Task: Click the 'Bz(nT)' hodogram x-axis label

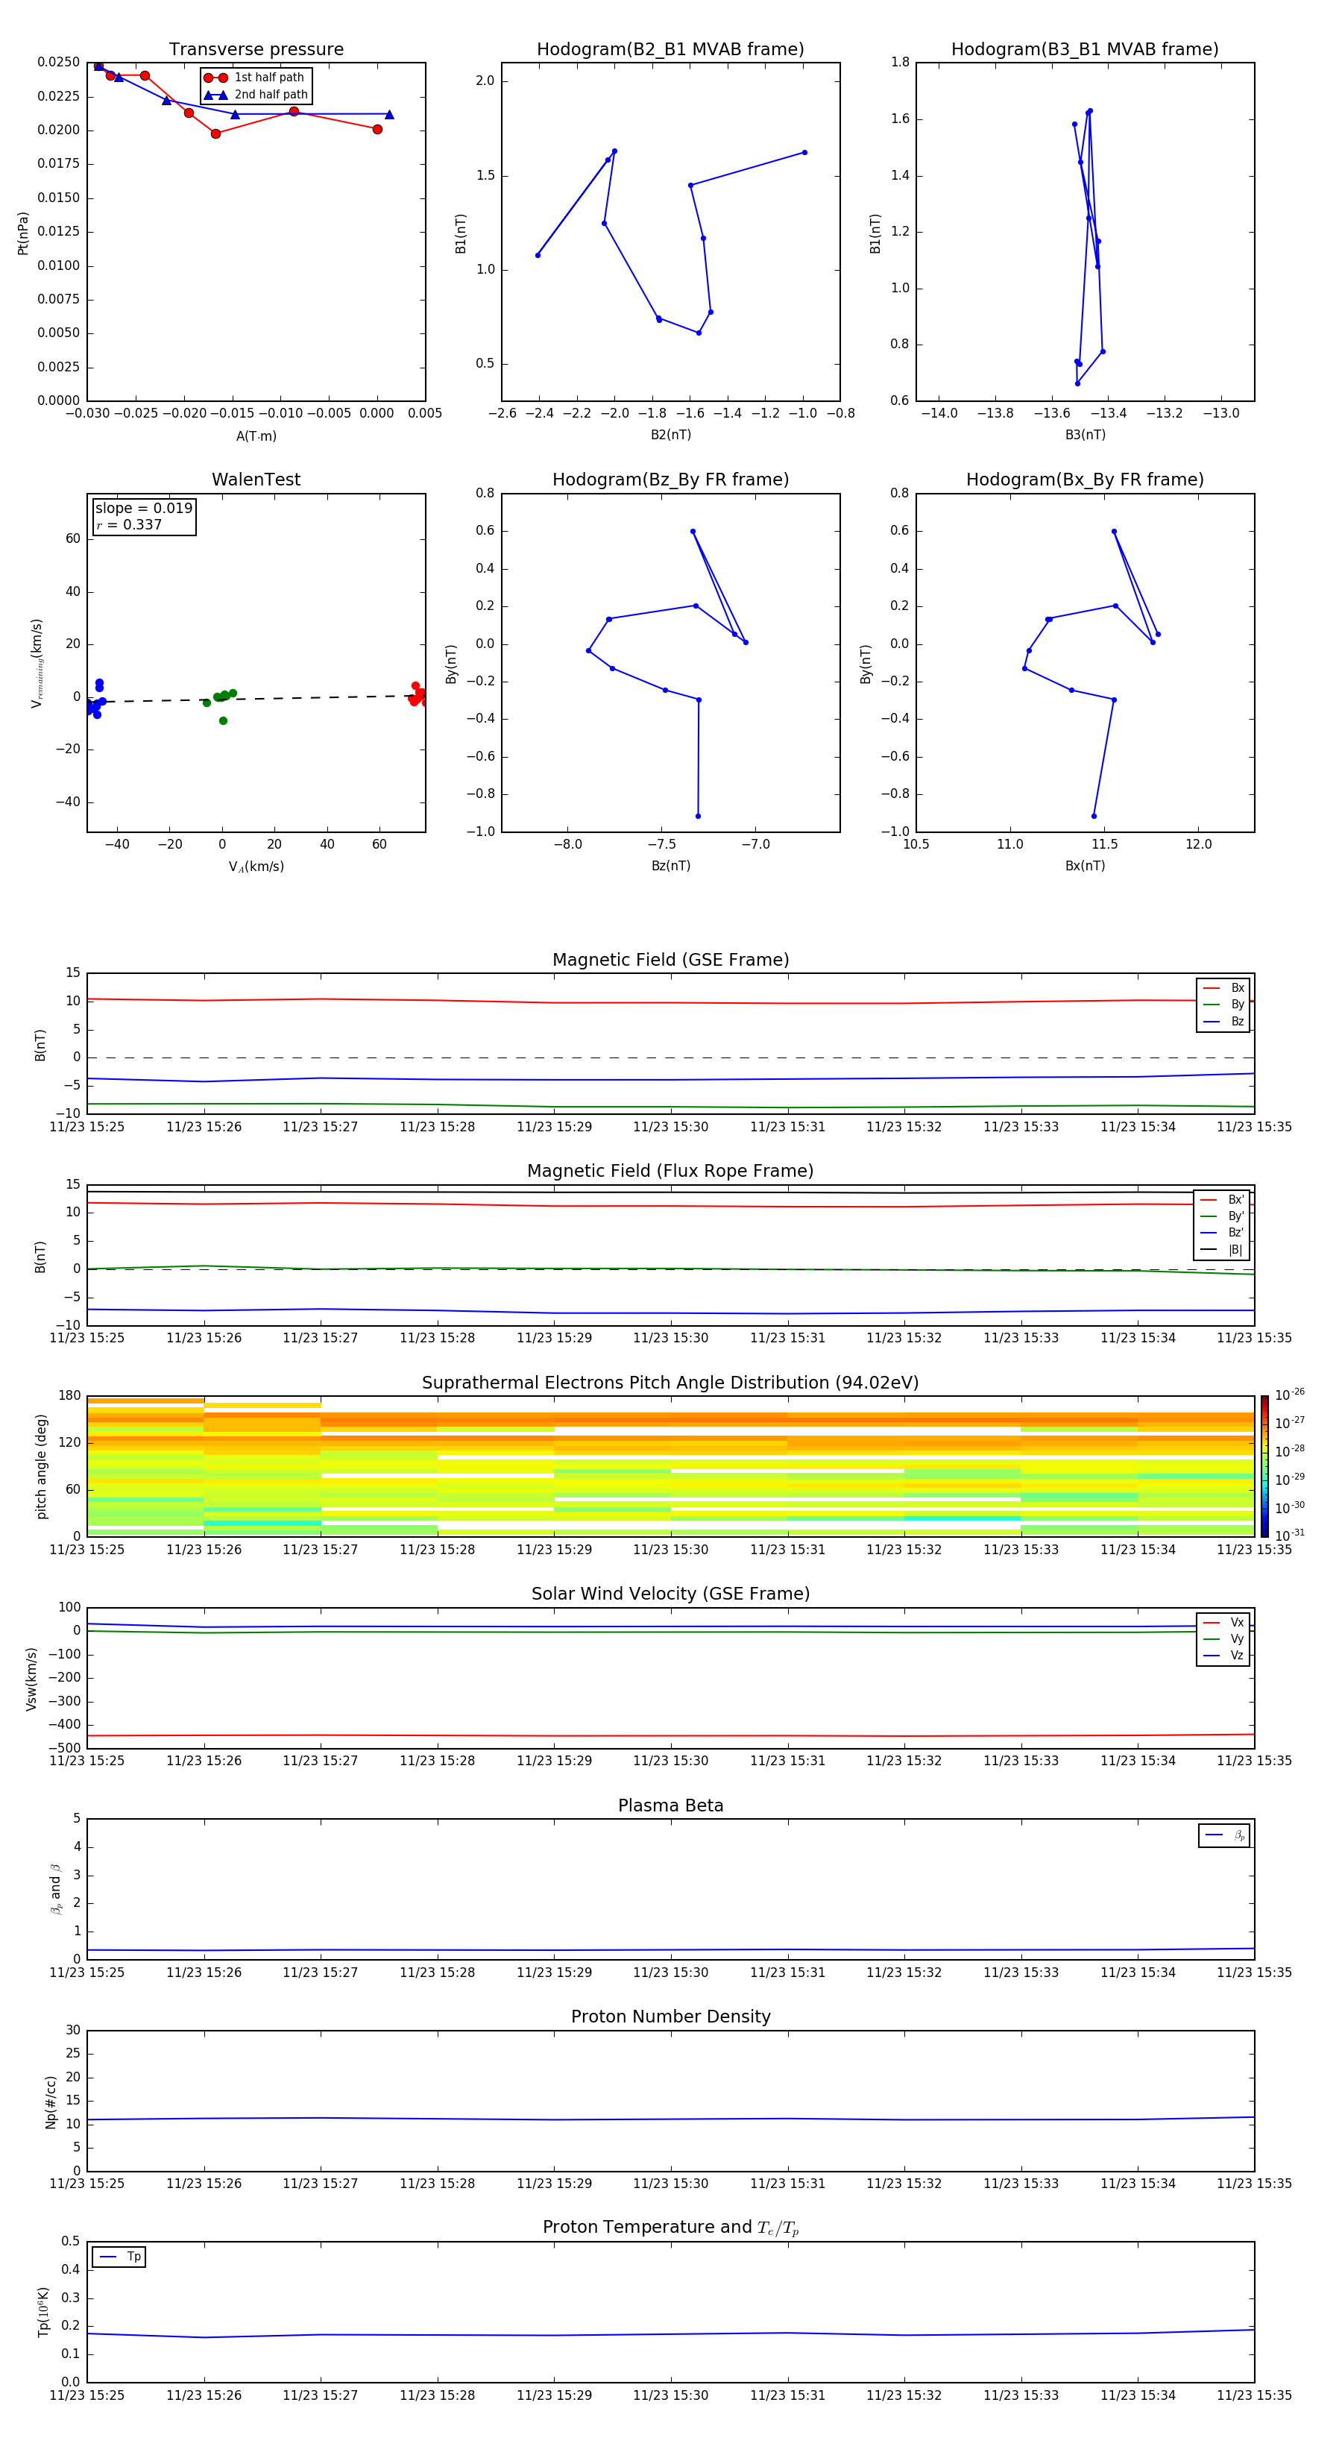Action: click(x=670, y=866)
